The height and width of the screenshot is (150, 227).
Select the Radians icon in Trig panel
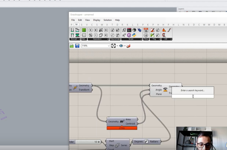pos(158,35)
